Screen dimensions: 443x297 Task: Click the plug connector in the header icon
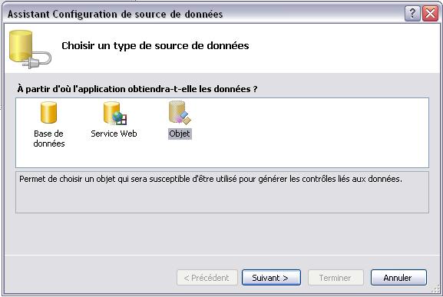tap(39, 61)
